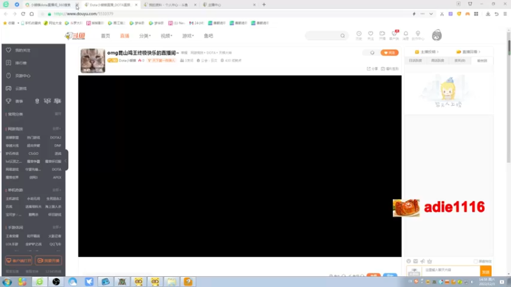Open the Windows Start button
The image size is (511, 287).
tap(7, 282)
